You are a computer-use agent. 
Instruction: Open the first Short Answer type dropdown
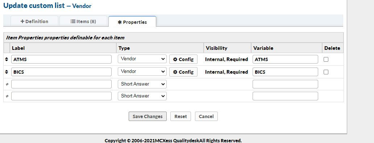point(142,84)
